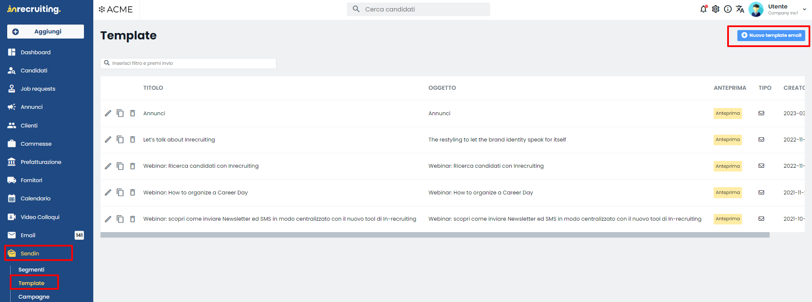812x302 pixels.
Task: Duplicate the Let's talk about Inrecruiting template
Action: pyautogui.click(x=120, y=139)
